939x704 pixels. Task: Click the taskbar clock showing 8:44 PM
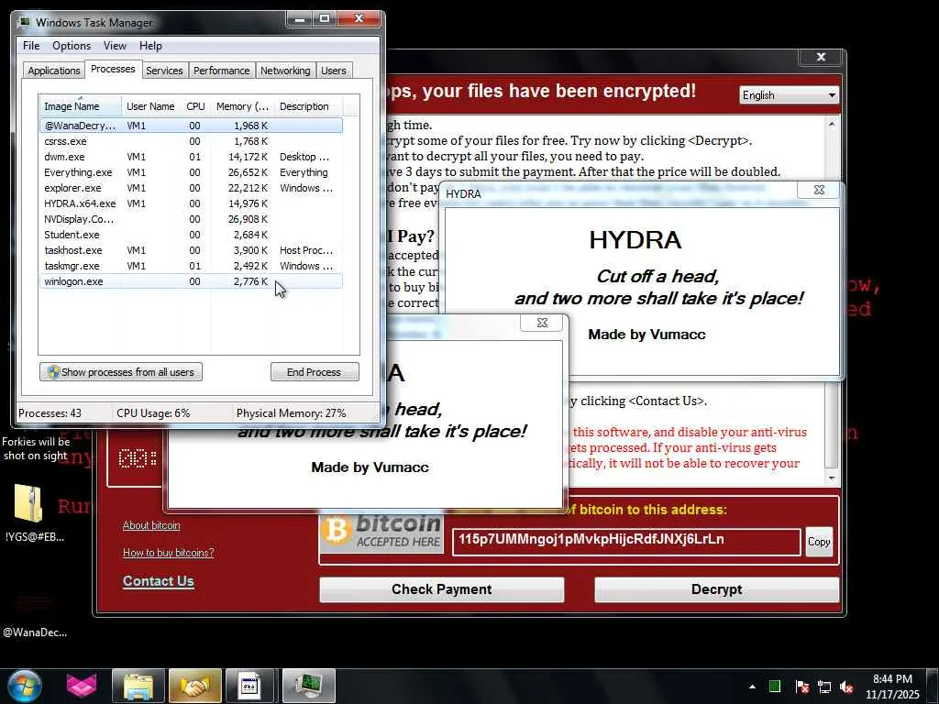(892, 687)
